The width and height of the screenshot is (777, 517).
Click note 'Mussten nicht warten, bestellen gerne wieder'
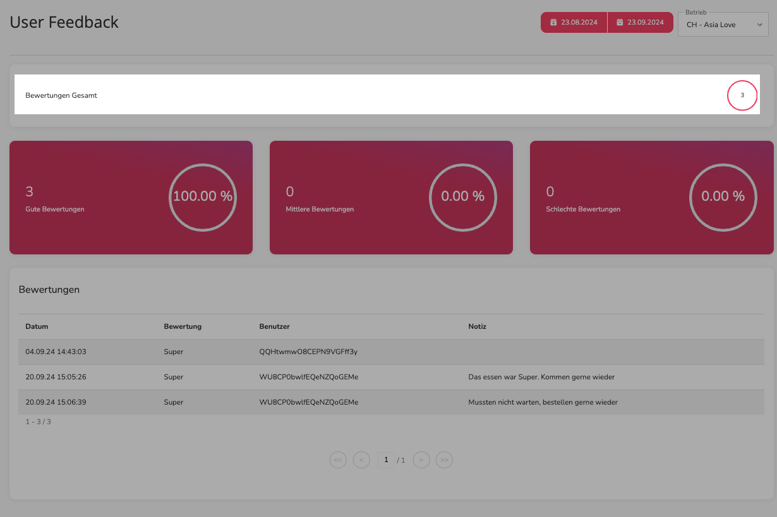click(543, 402)
